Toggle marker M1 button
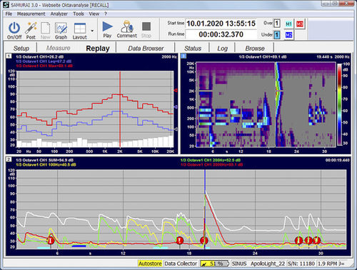The height and width of the screenshot is (270, 357). pyautogui.click(x=288, y=24)
